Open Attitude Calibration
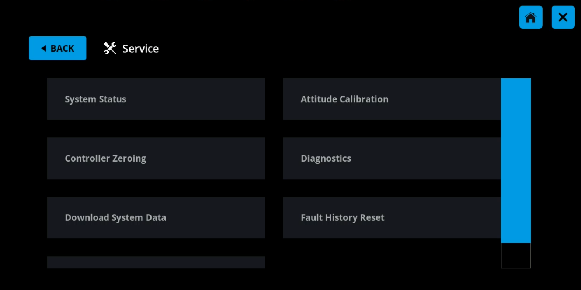Screen dimensions: 581x290 392,99
